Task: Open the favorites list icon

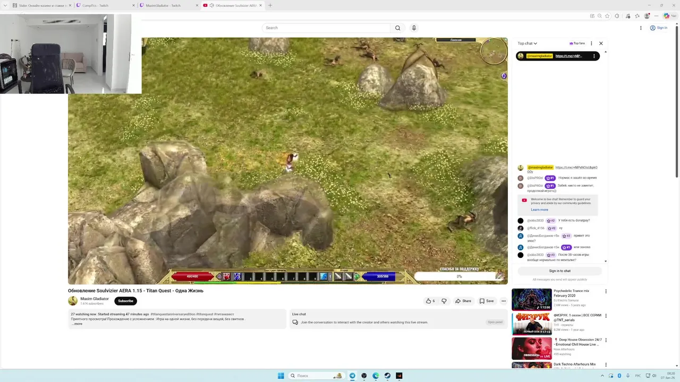Action: (x=637, y=16)
